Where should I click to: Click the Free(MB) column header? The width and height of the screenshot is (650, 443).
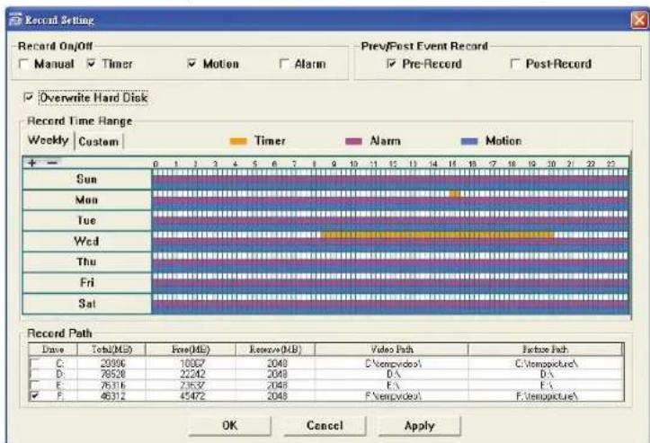[x=191, y=350]
